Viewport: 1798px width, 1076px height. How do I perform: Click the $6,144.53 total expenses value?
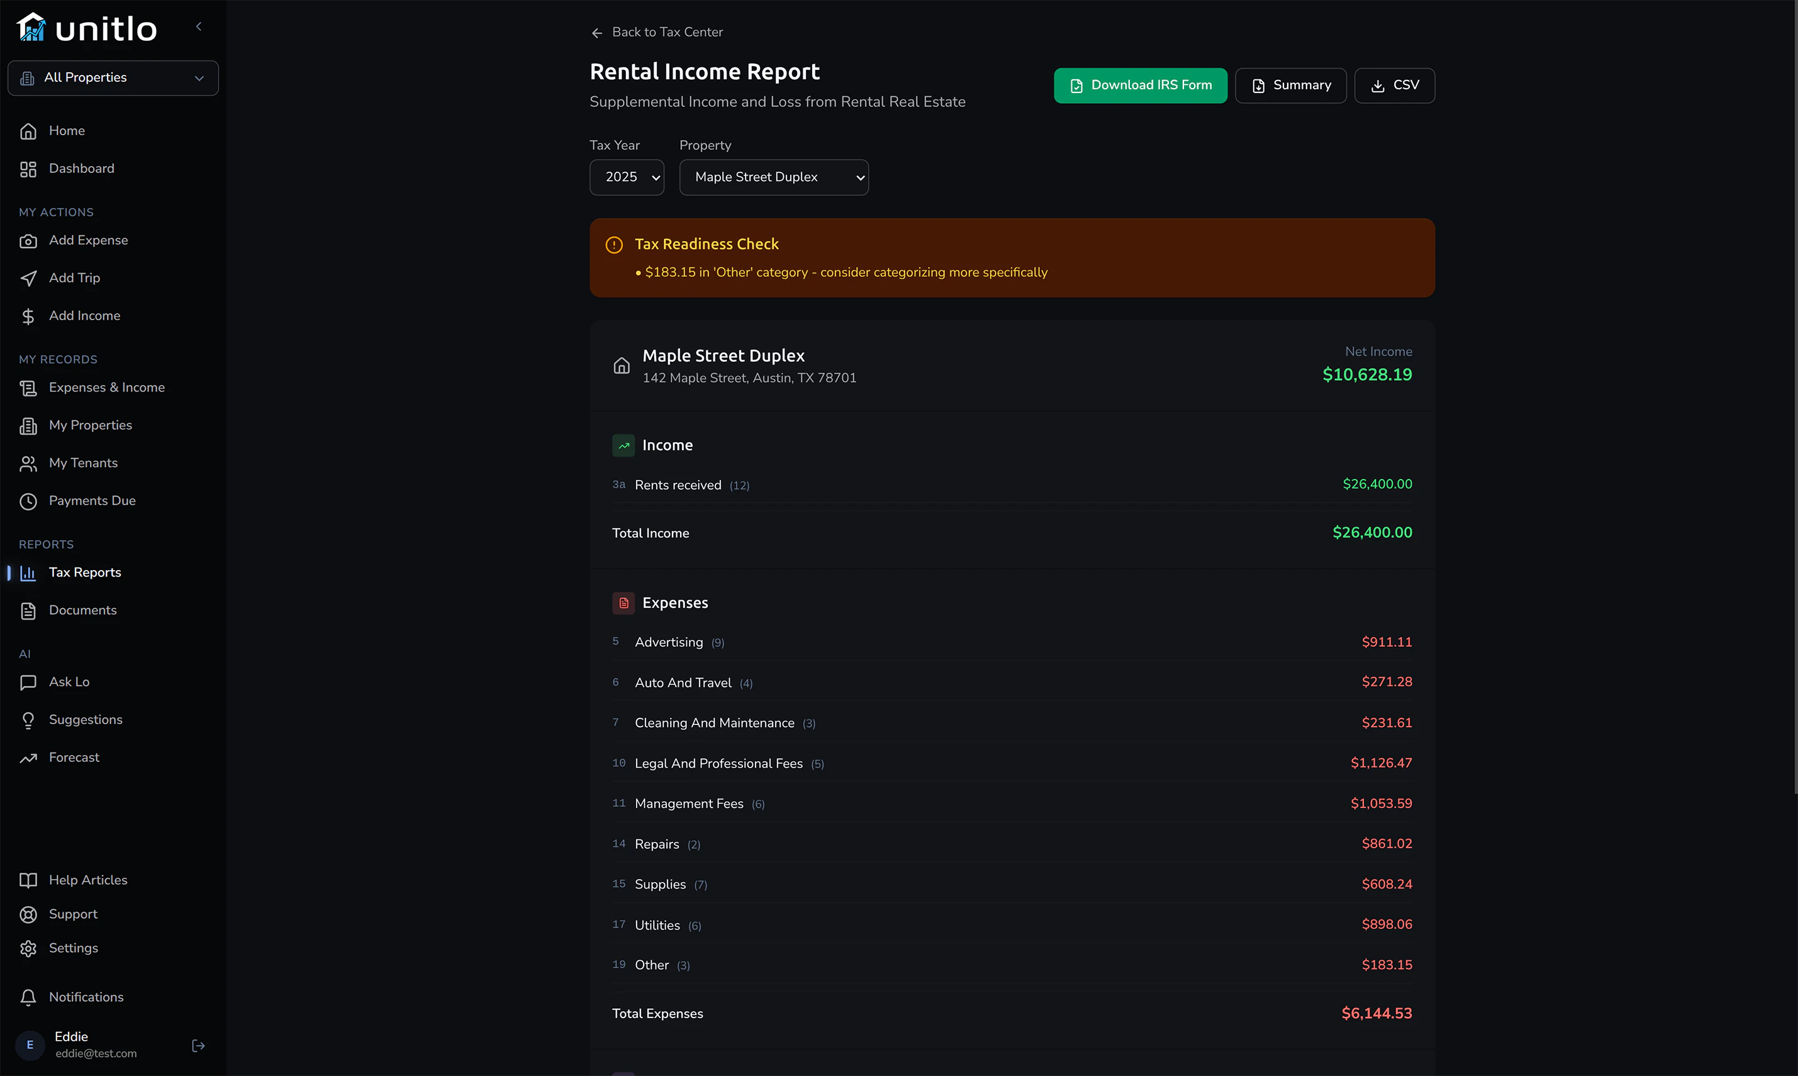tap(1376, 1014)
